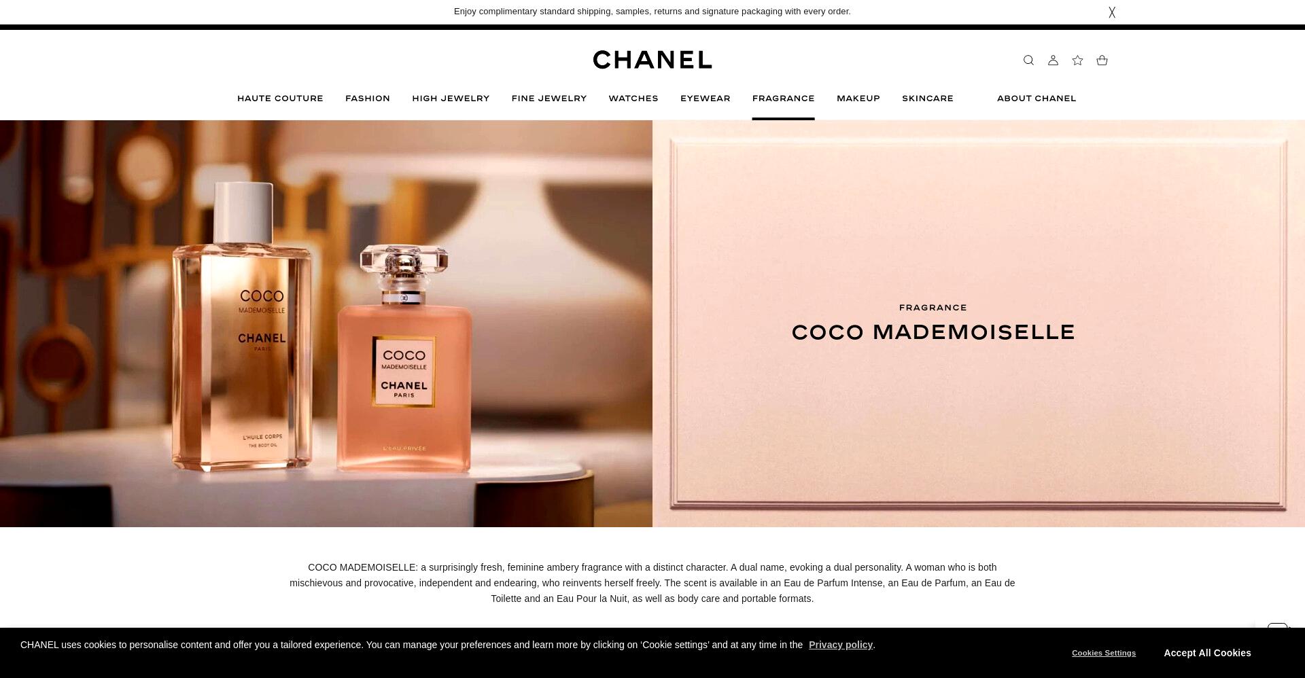Image resolution: width=1305 pixels, height=678 pixels.
Task: Go to About Chanel
Action: click(1037, 99)
